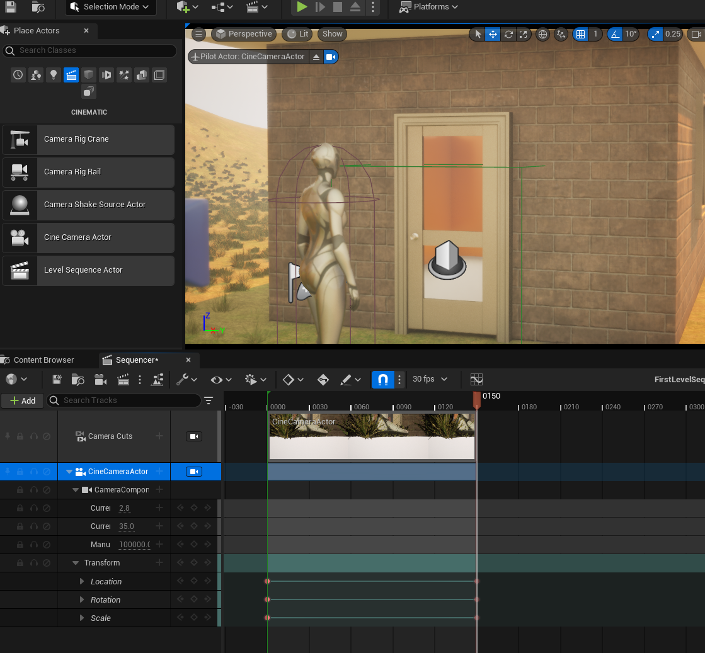Click the world coordinate system globe icon
Viewport: 705px width, 653px height.
tap(542, 35)
